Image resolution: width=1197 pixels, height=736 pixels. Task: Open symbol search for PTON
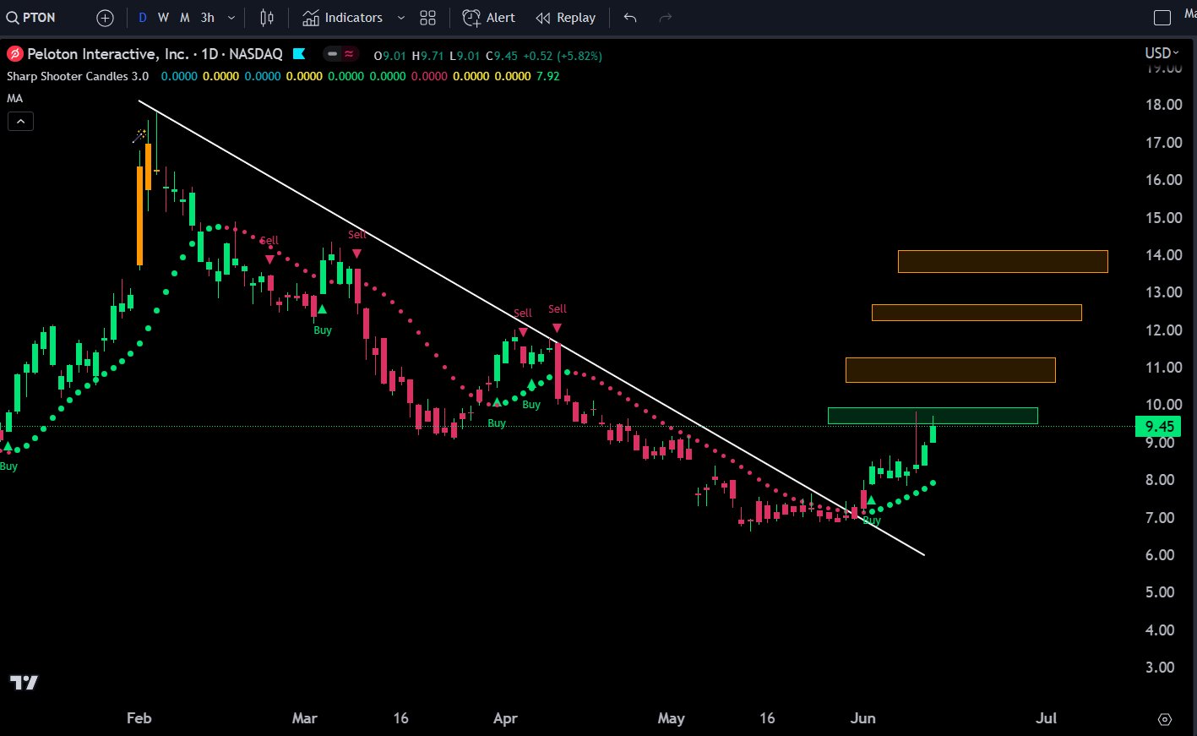coord(32,18)
